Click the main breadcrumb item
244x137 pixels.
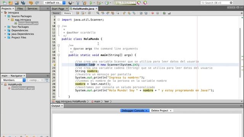point(97,102)
